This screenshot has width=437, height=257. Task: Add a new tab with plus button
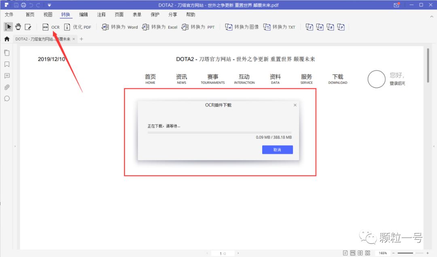[81, 39]
